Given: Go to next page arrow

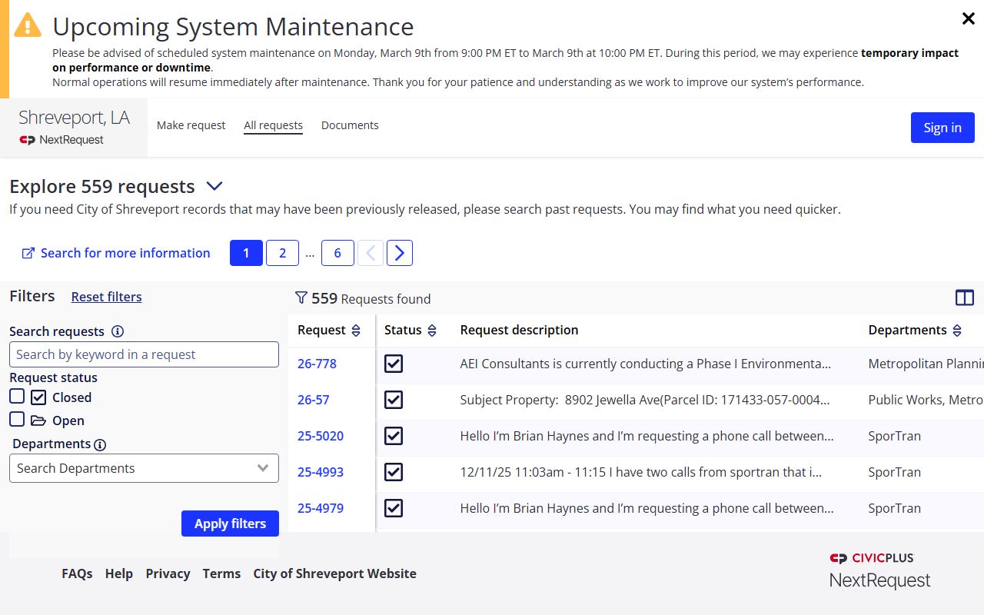Looking at the screenshot, I should [x=399, y=253].
